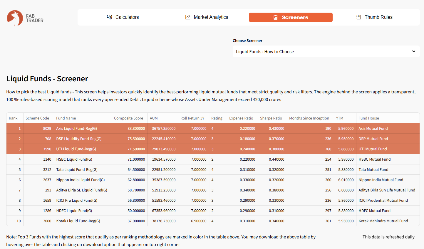Click roll return value 6.900000
This screenshot has height=249, width=424.
(193, 221)
